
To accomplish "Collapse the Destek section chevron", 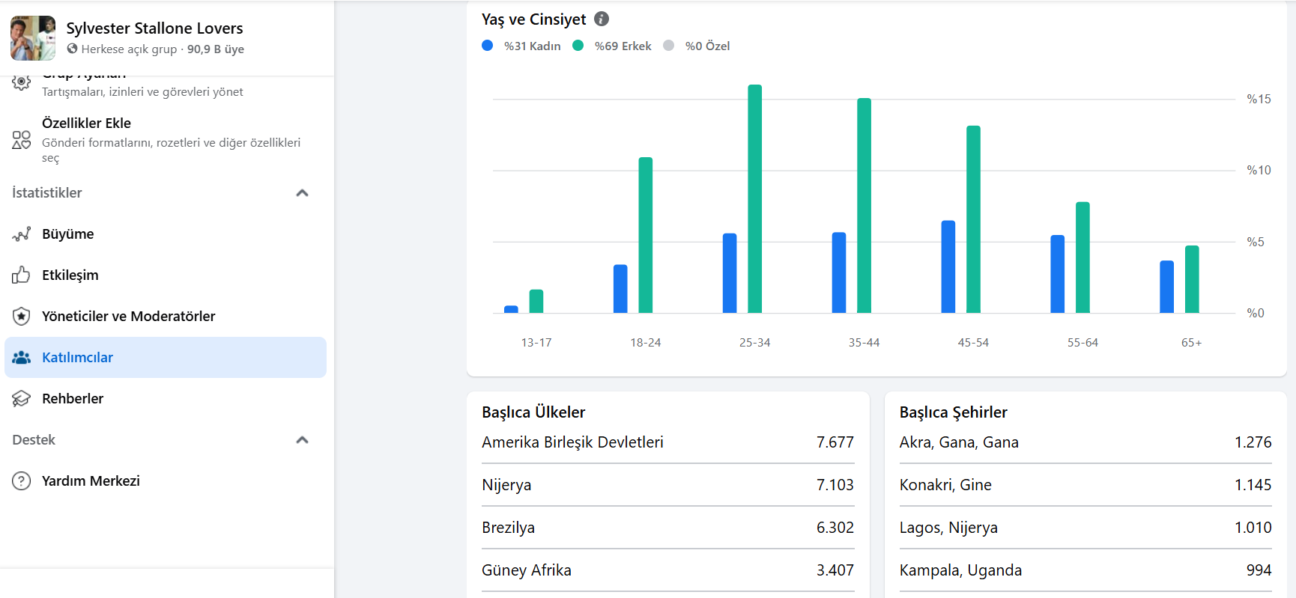I will [x=303, y=440].
